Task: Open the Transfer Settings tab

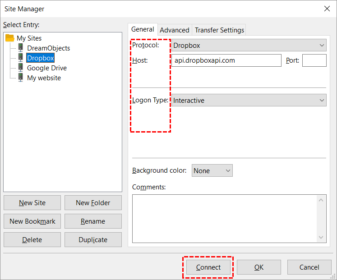Action: [x=219, y=30]
